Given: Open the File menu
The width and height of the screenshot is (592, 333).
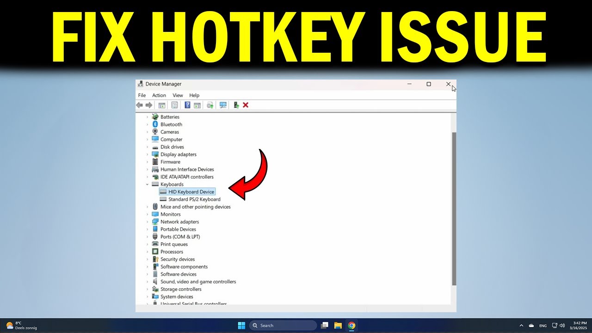Looking at the screenshot, I should [142, 95].
